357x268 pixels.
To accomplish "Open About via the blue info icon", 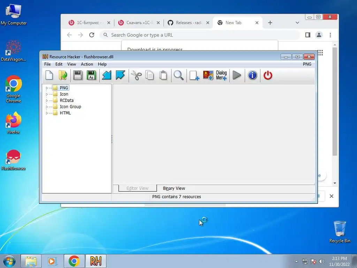I will (252, 75).
